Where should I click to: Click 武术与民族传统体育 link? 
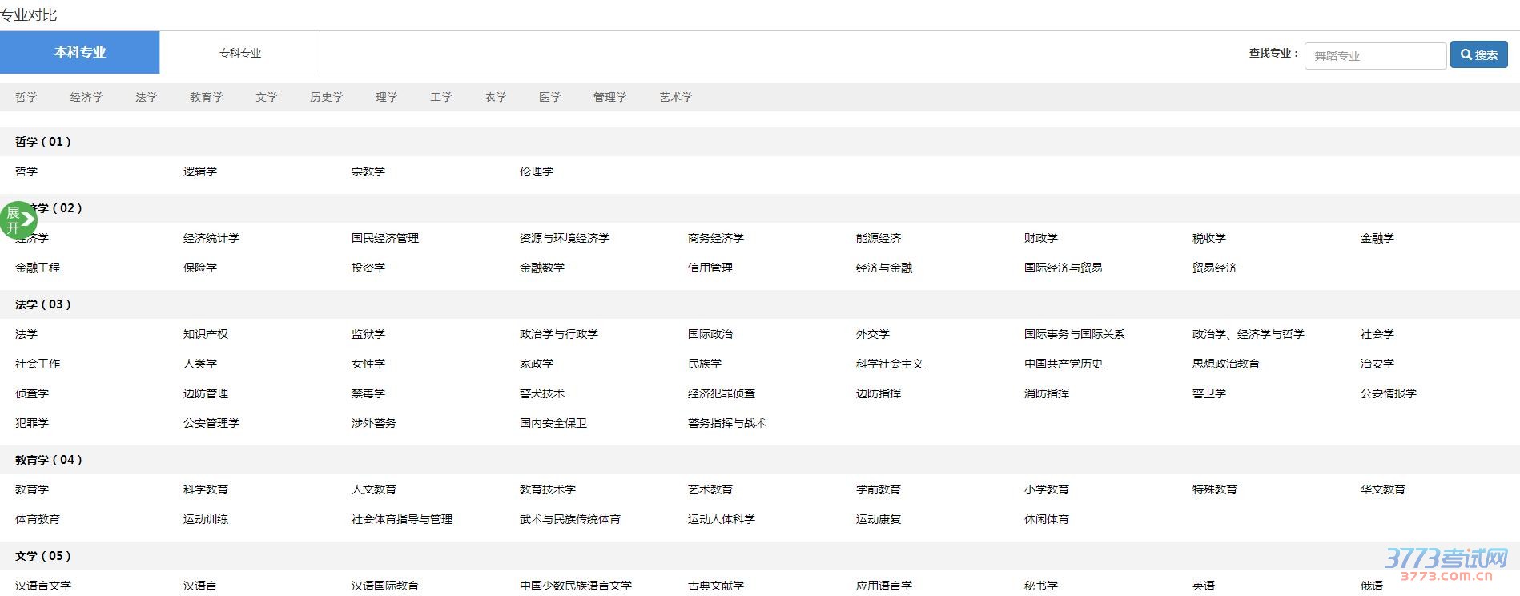tap(570, 519)
